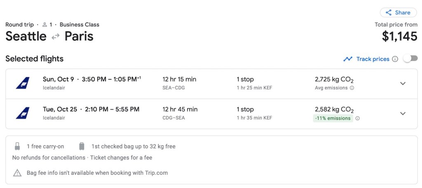Click the -11% emissions info icon
The width and height of the screenshot is (422, 188).
coord(357,118)
